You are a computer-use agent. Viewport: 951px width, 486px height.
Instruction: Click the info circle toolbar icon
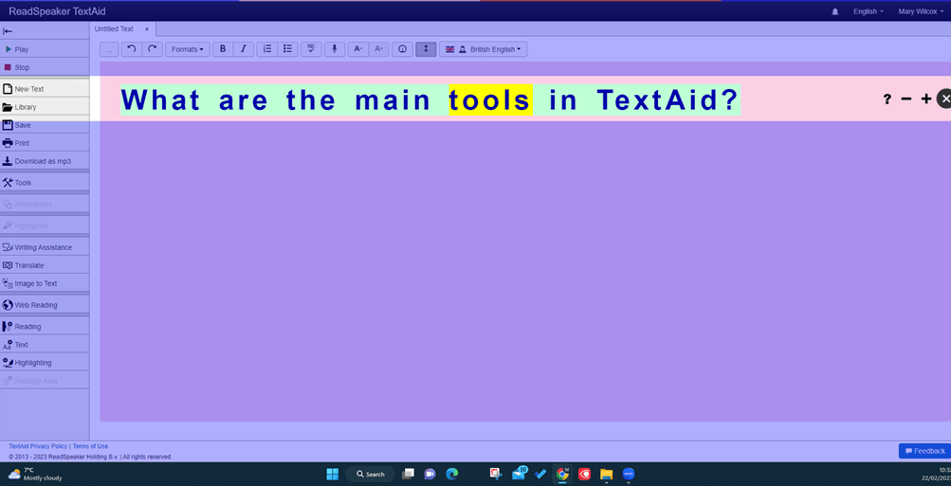click(402, 49)
